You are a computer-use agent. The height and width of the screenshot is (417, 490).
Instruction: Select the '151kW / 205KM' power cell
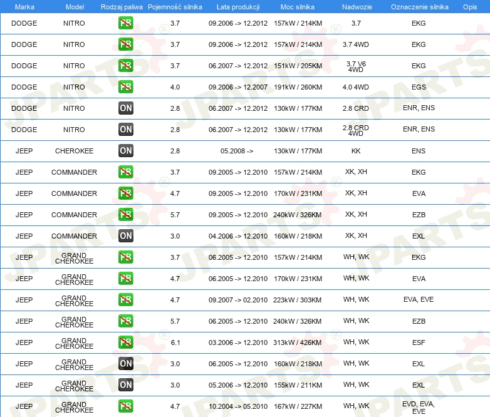[298, 66]
